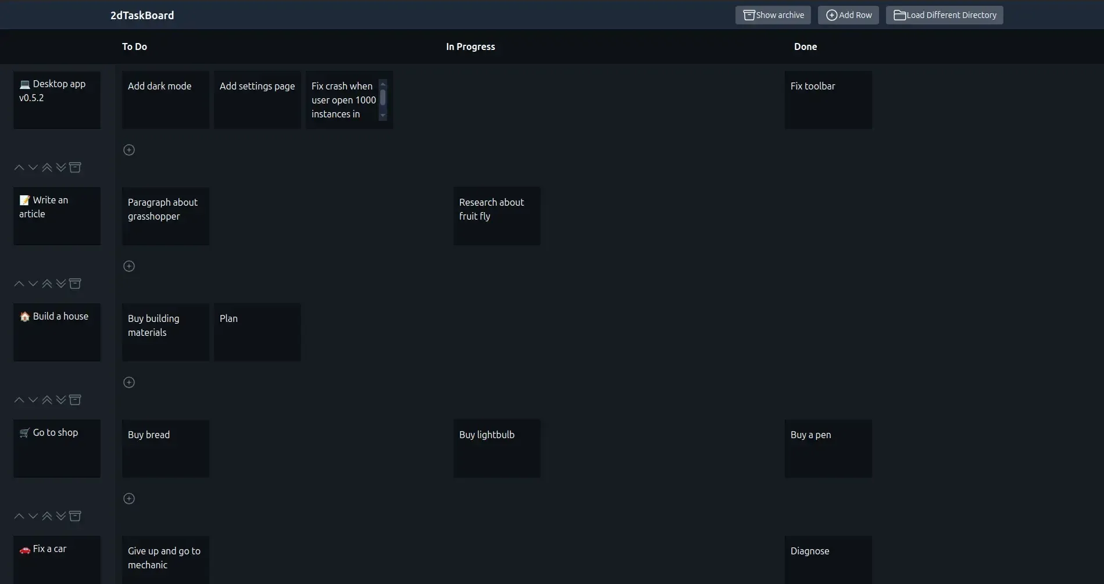1104x584 pixels.
Task: Click Show archive
Action: (x=773, y=15)
